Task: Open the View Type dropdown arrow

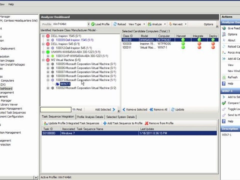Action: pos(144,24)
